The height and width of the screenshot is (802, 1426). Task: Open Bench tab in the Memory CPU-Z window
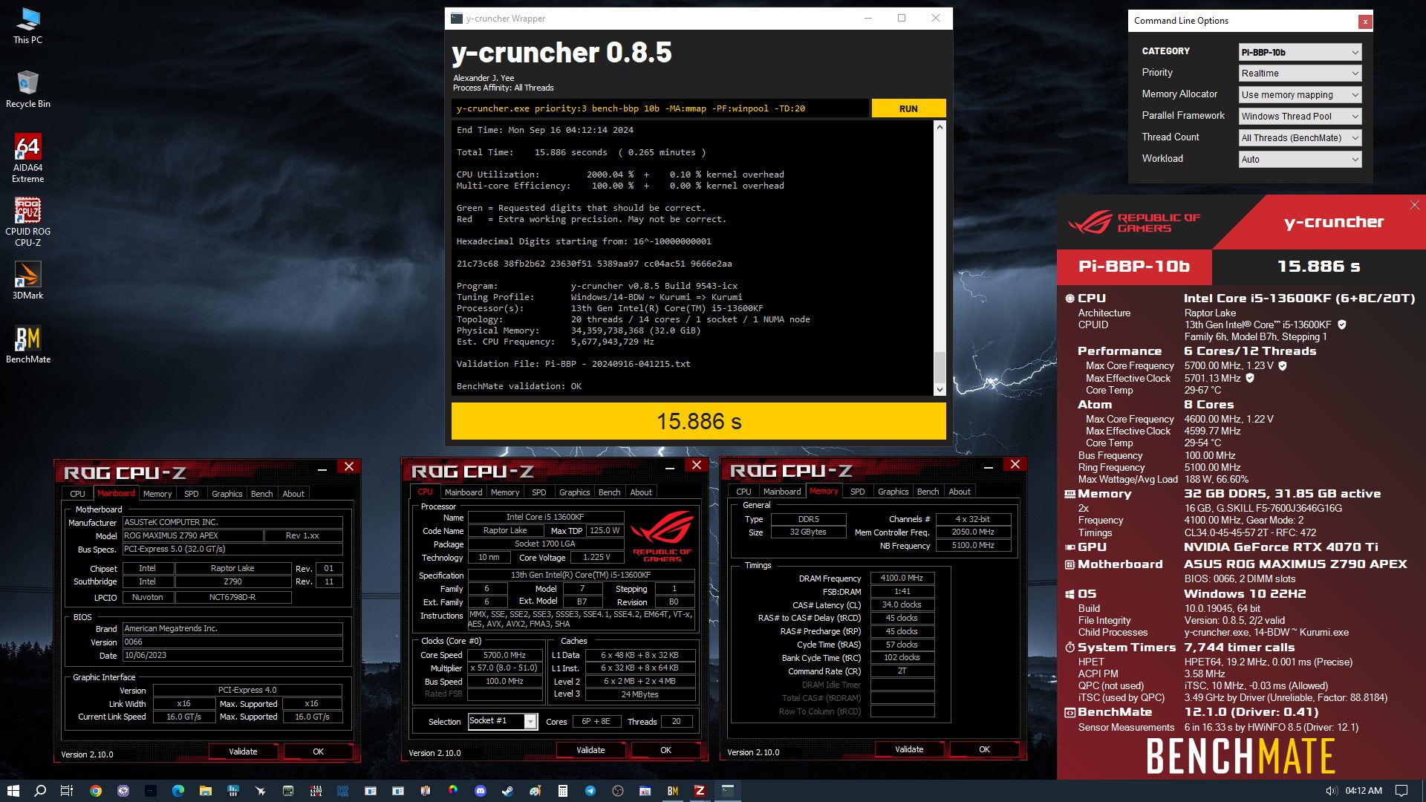pos(928,492)
